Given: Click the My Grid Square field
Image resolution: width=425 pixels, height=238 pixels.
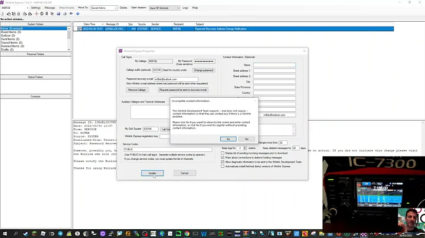Looking at the screenshot, I should click(x=151, y=129).
